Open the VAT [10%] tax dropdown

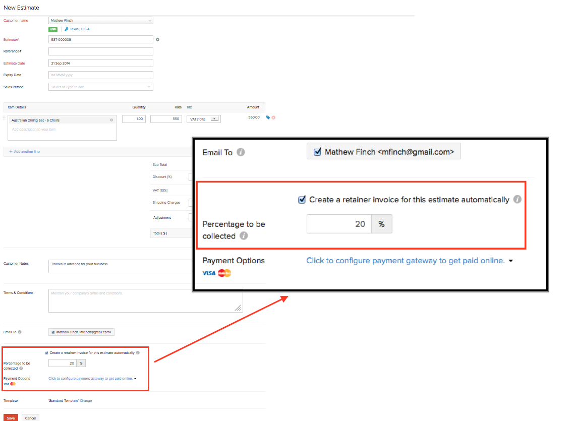204,119
